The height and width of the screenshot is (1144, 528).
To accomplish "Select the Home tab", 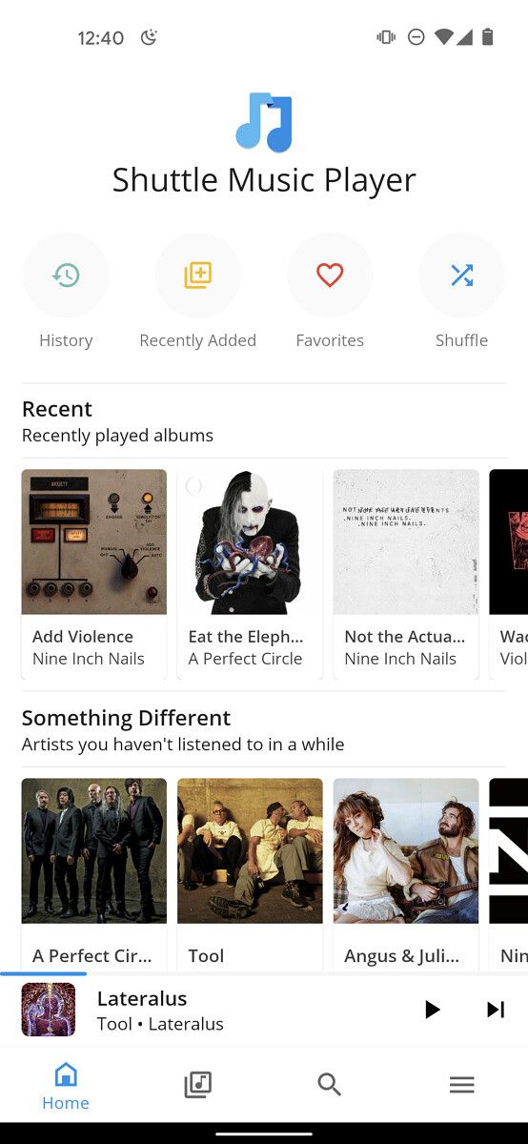I will (66, 1087).
